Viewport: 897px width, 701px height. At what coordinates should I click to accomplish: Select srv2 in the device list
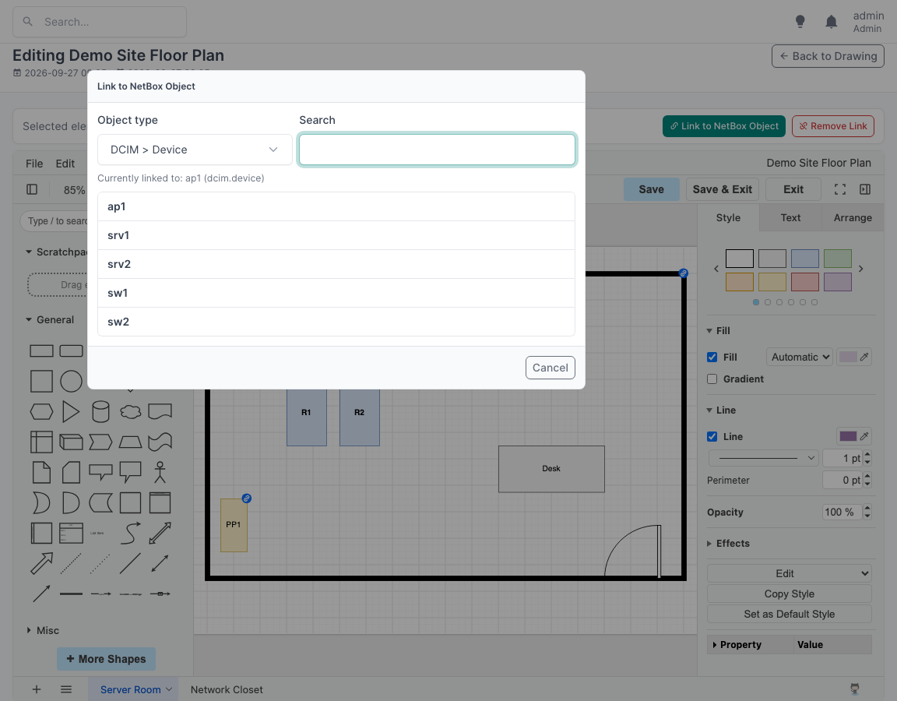(336, 264)
